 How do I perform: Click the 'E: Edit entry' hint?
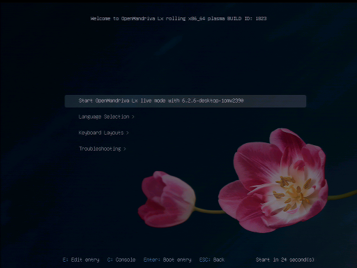click(x=81, y=260)
